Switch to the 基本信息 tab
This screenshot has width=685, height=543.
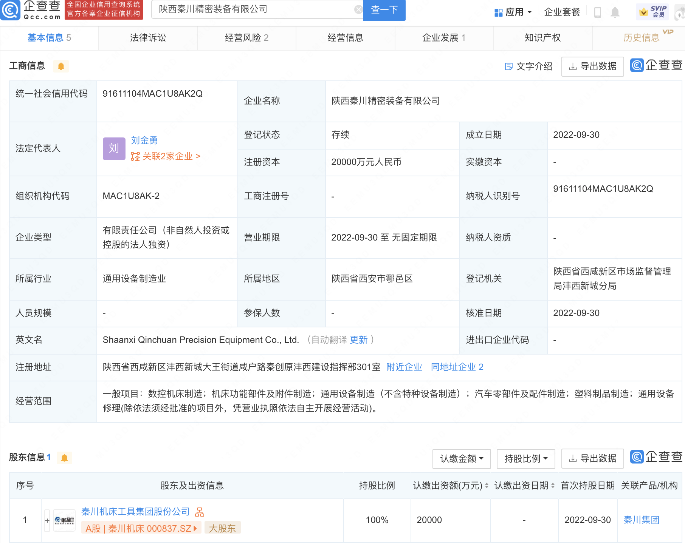[49, 38]
